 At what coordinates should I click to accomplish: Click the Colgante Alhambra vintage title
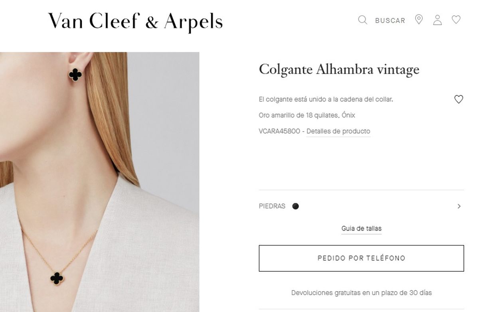tap(339, 69)
